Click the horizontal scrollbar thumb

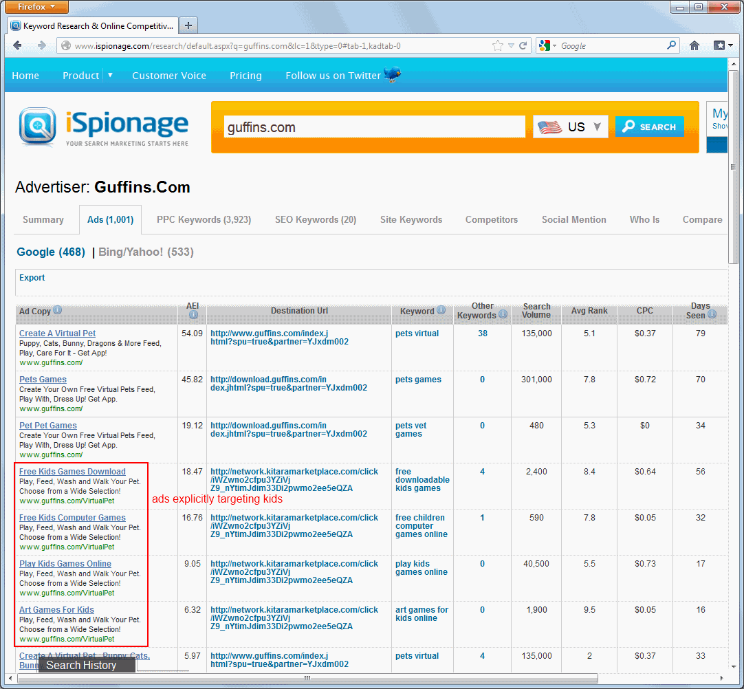click(307, 678)
